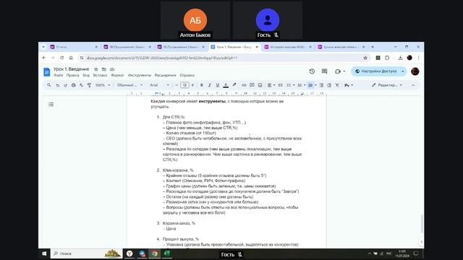Toggle underline formatting
Viewport: 463px width, 260px height.
click(218, 85)
